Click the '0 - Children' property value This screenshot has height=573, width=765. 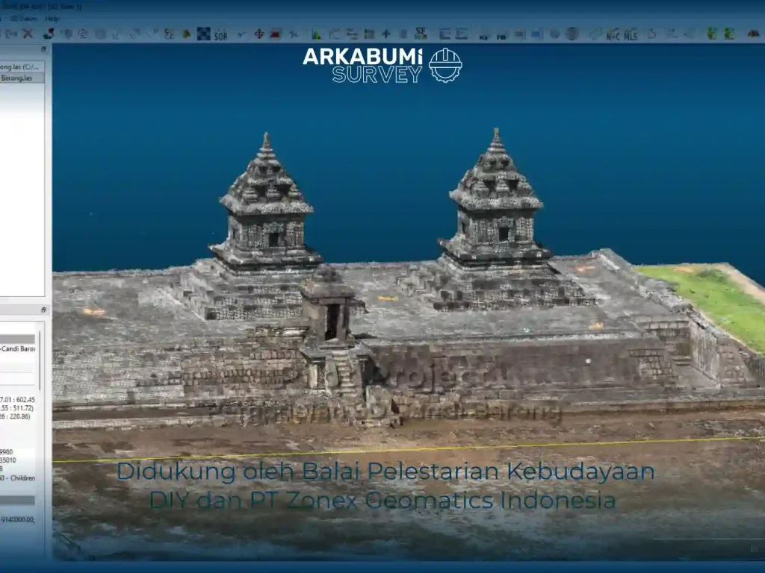18,478
